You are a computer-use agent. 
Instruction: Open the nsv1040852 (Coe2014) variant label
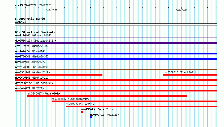point(30,51)
